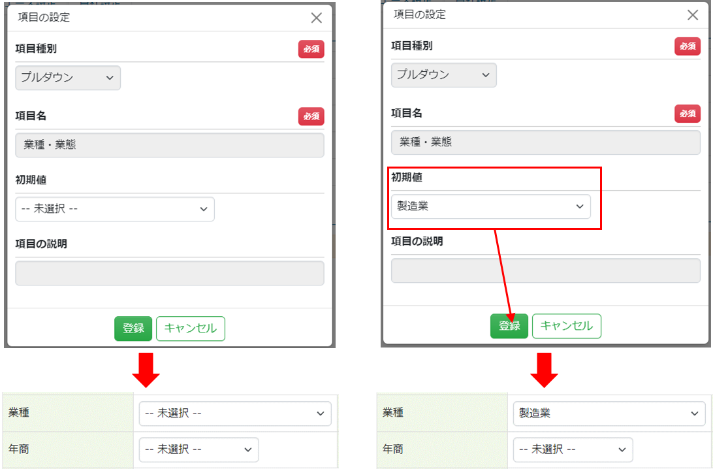
Task: Click 必須 badge beside 項目種別 in right dialog
Action: 688,46
